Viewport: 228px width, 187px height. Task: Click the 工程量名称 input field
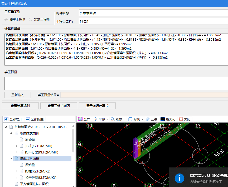[x=153, y=21]
